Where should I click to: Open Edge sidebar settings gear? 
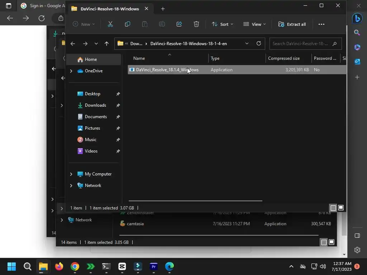[x=357, y=250]
